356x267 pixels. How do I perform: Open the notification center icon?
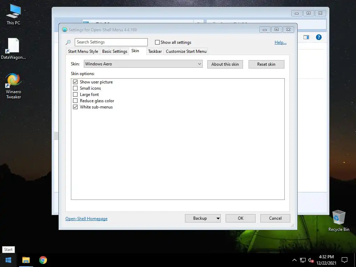pyautogui.click(x=345, y=260)
